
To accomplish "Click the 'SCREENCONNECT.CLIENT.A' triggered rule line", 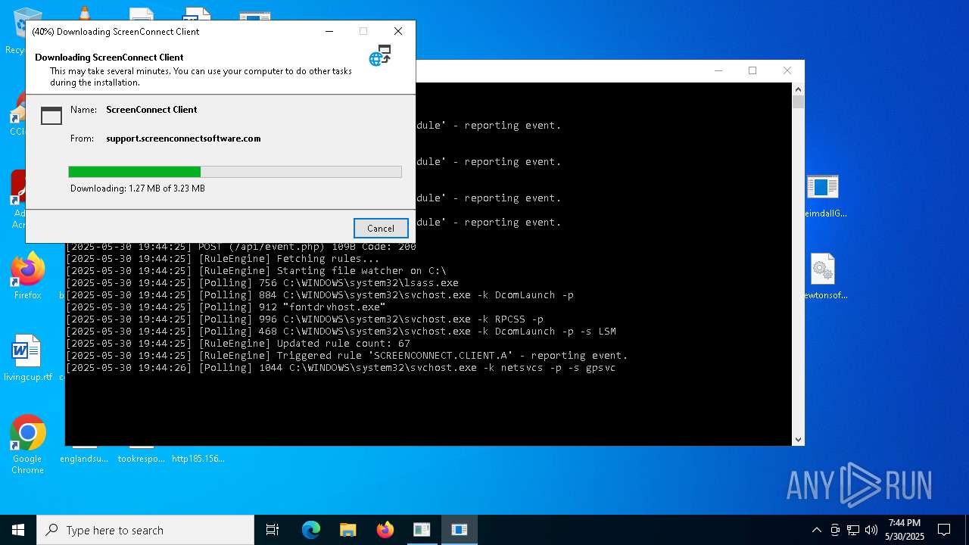I will point(347,356).
